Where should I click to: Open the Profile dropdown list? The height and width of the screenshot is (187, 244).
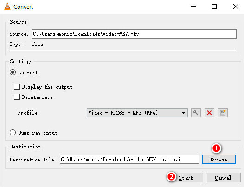[x=137, y=113]
